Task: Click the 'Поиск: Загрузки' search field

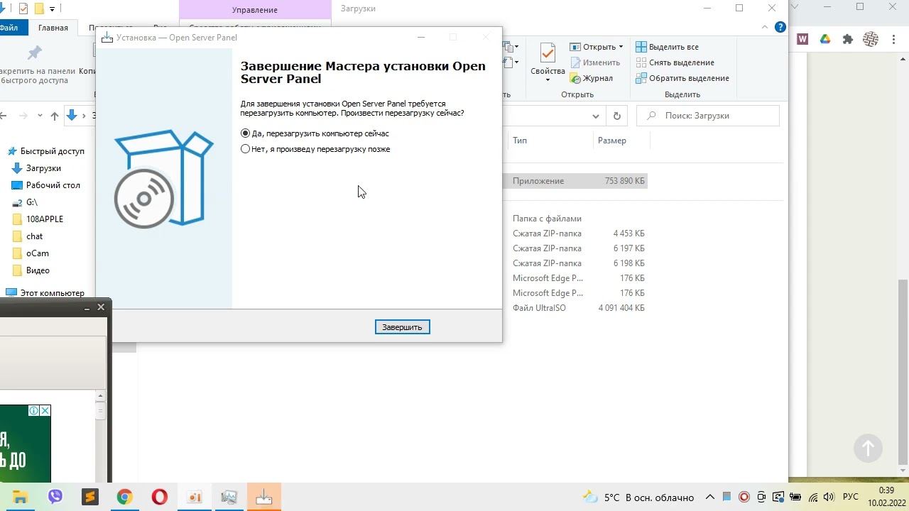Action: [708, 116]
